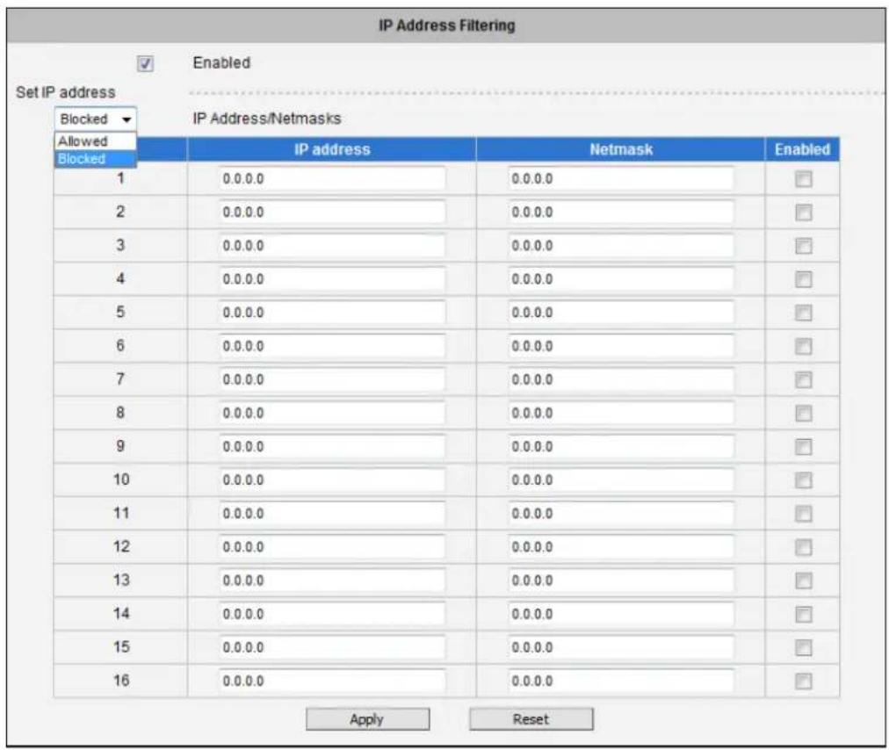This screenshot has width=889, height=750.
Task: Focus the Netmask field in row 3
Action: (621, 246)
